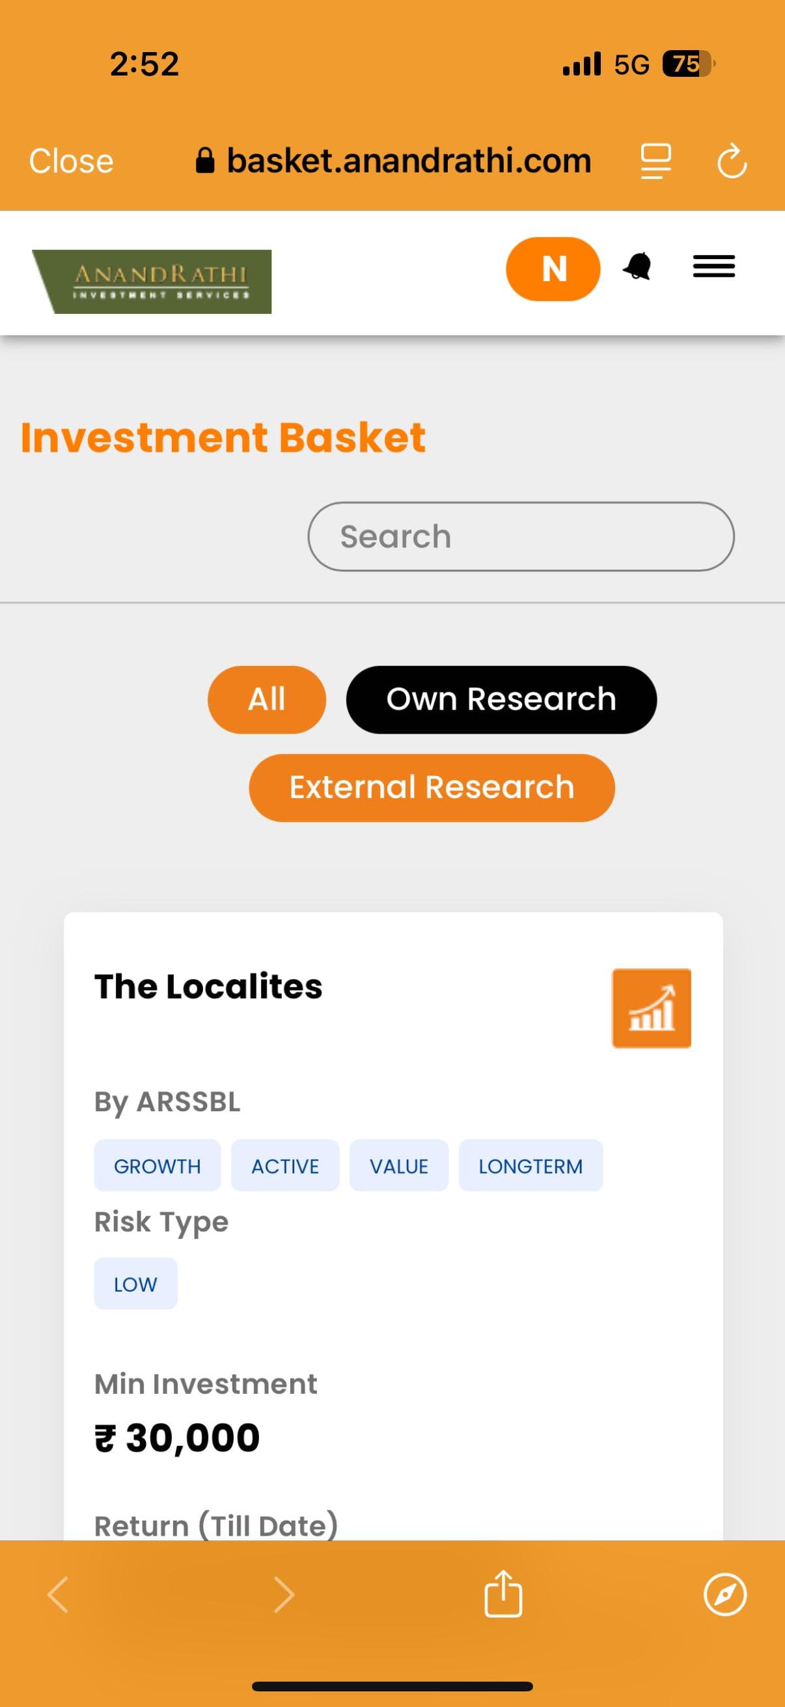Screen dimensions: 785x1707
Task: Tap the browser tabs switcher
Action: (x=657, y=160)
